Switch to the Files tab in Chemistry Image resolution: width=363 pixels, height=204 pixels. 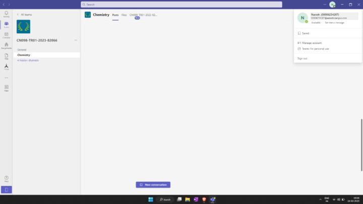124,15
